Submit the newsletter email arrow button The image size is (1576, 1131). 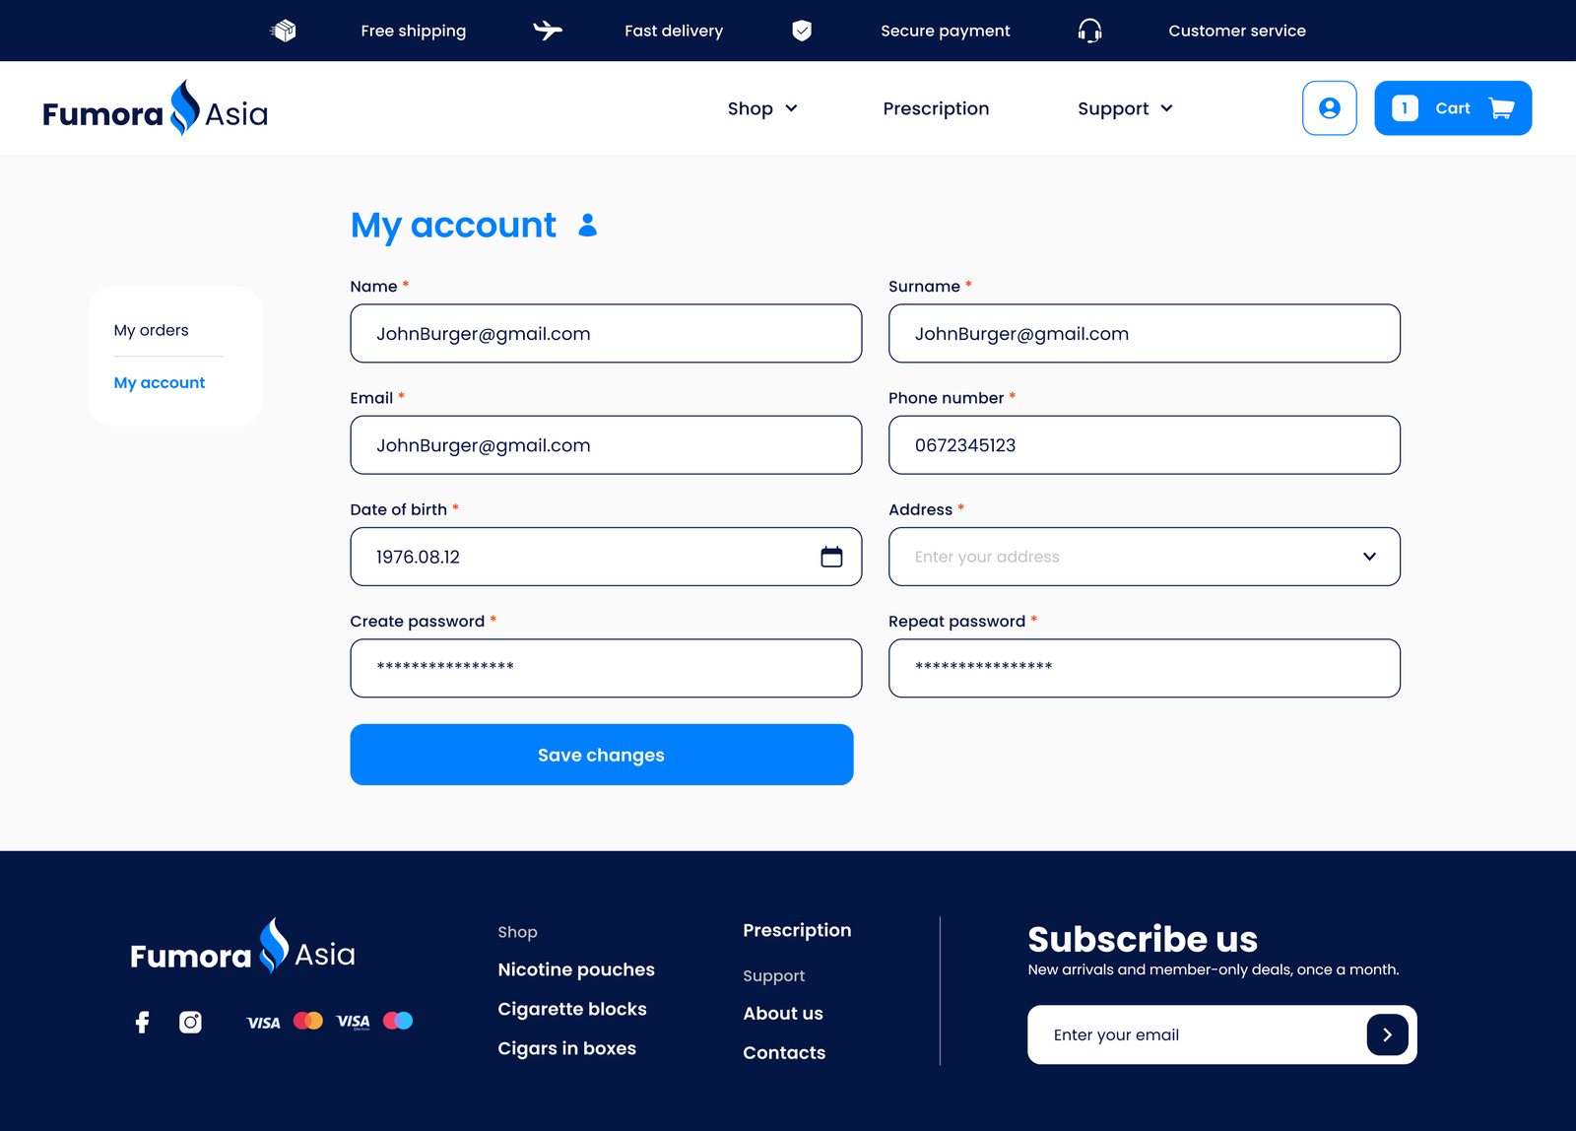[1387, 1034]
